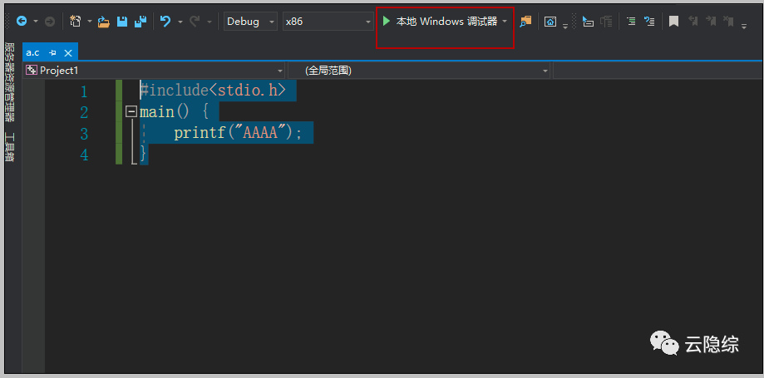
Task: Go to the next bookmark
Action: click(x=711, y=22)
